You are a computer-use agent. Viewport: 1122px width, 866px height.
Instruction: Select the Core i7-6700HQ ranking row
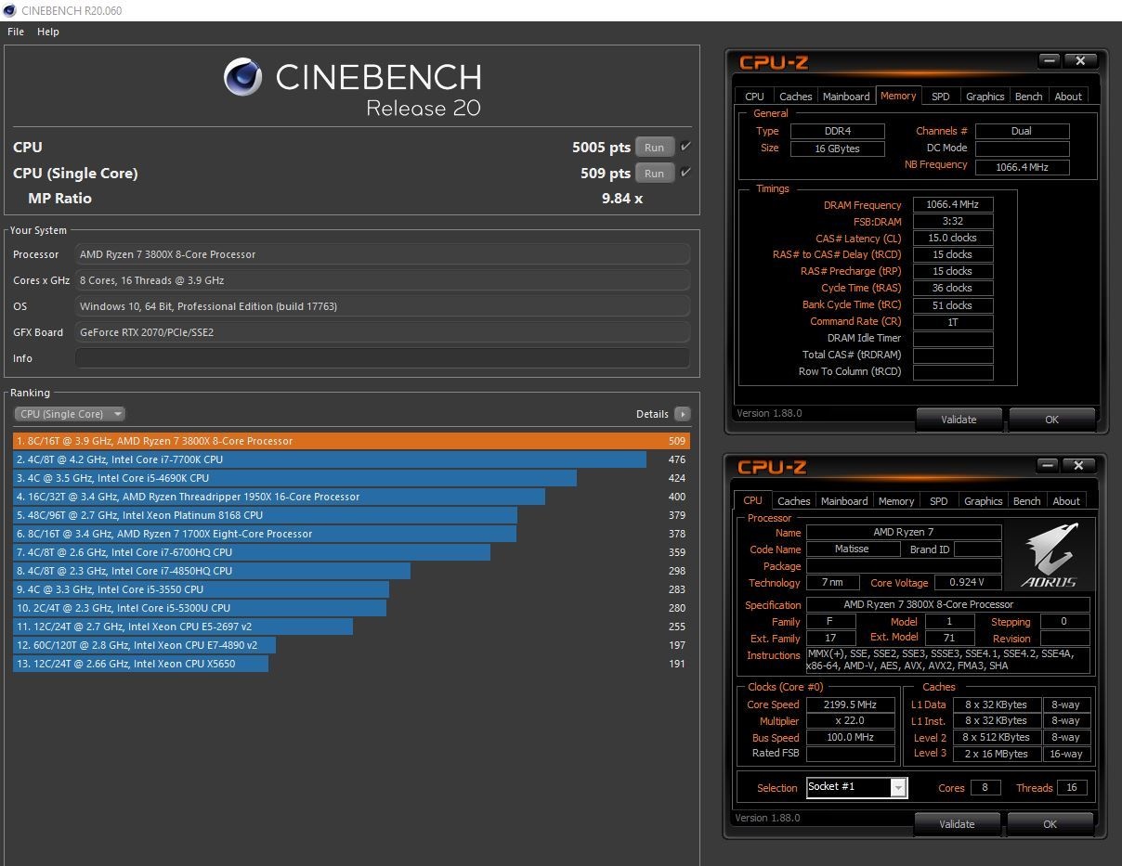point(351,552)
